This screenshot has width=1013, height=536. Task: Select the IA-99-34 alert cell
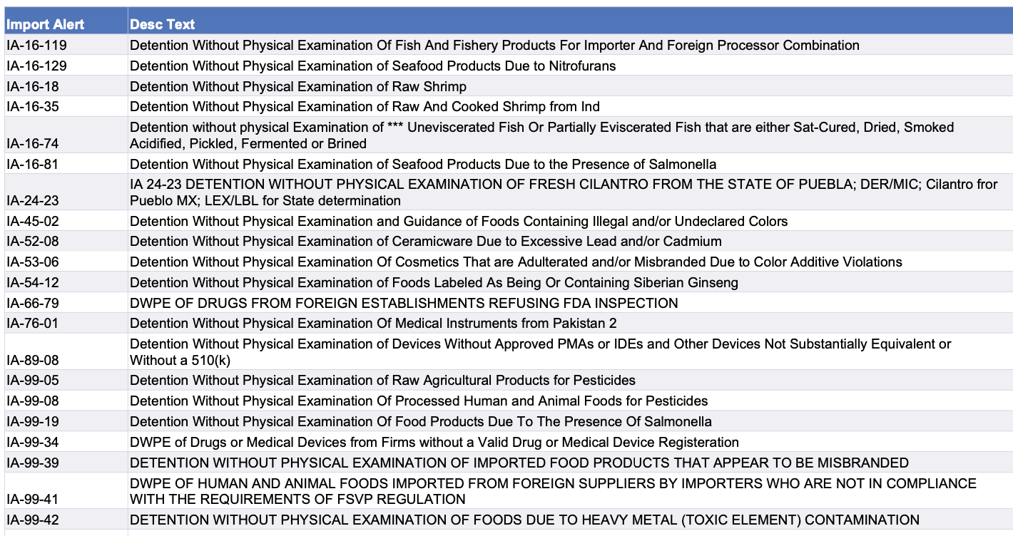[34, 442]
